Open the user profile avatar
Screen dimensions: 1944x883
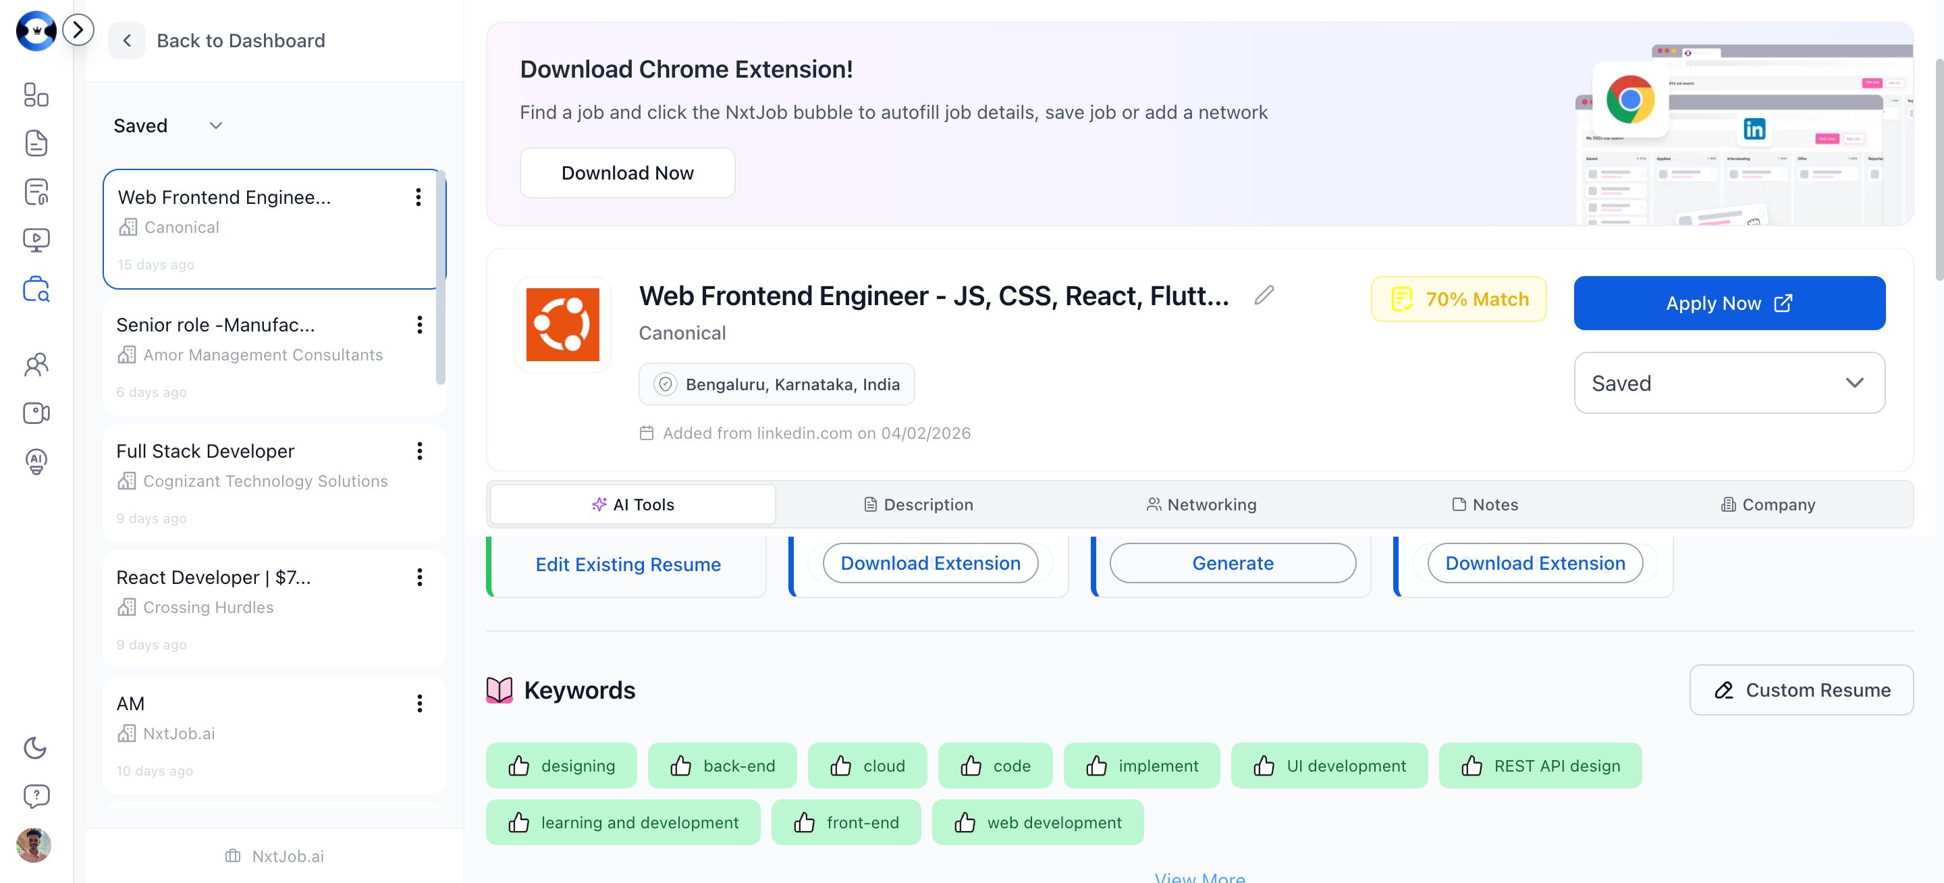33,845
